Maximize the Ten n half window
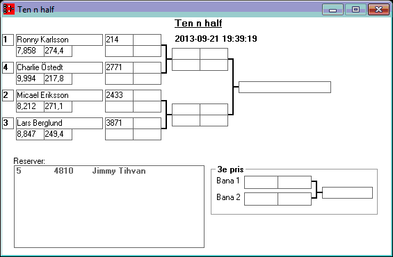Viewport: 393px width, 257px height. 355,10
